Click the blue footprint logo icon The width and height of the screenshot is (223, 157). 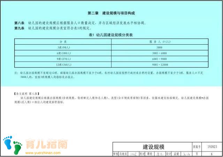pyautogui.click(x=7, y=142)
